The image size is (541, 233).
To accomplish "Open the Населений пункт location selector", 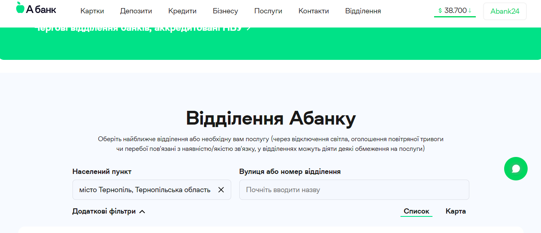I will [x=142, y=189].
